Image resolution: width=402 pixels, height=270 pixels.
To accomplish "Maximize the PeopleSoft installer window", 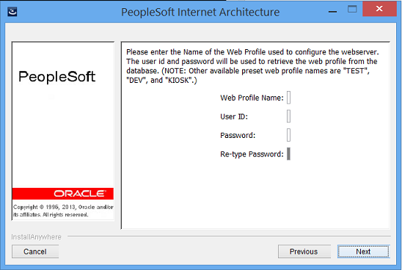I will point(352,10).
